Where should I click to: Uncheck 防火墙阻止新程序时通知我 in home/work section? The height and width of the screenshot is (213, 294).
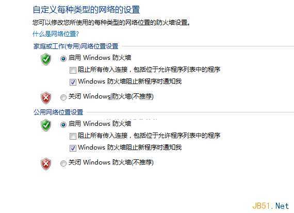point(73,82)
